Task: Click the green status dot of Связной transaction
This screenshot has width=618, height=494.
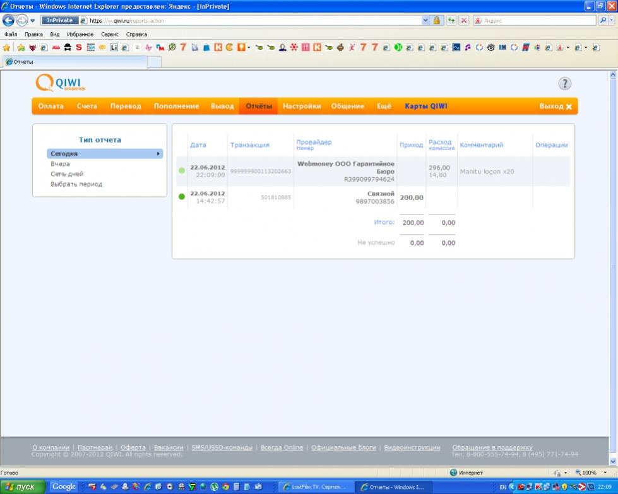Action: click(182, 197)
